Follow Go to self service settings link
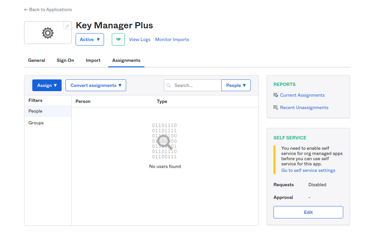The width and height of the screenshot is (368, 236). click(x=308, y=170)
